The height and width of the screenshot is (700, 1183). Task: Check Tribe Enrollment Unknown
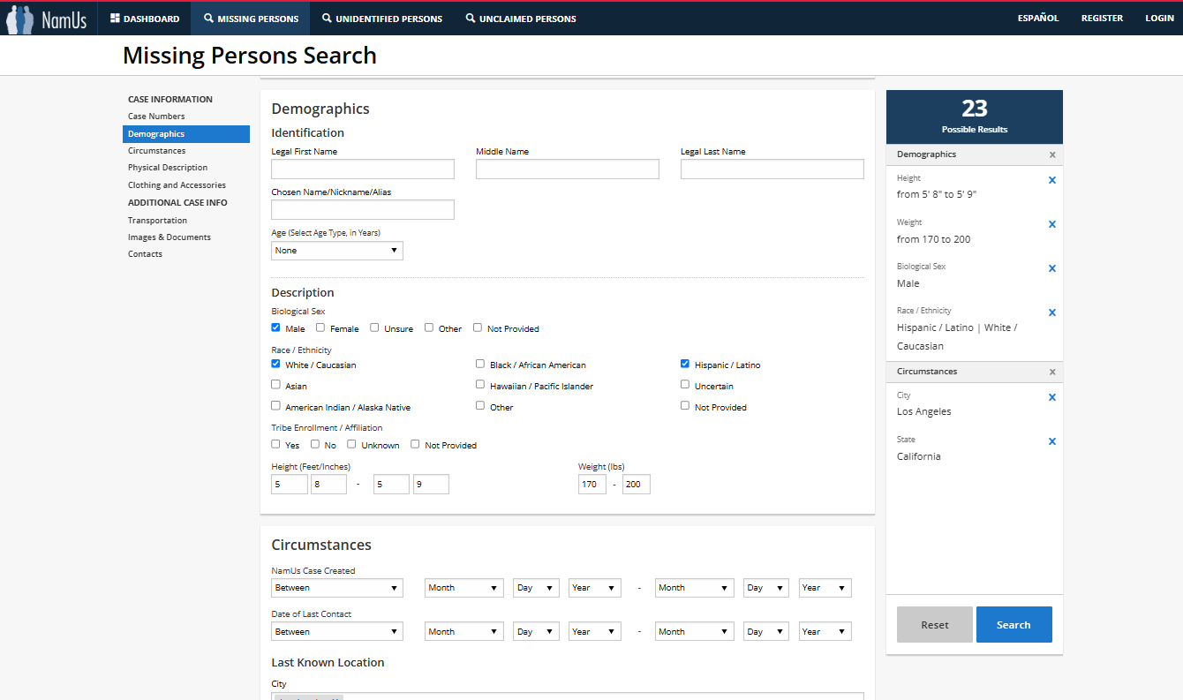[x=351, y=444]
